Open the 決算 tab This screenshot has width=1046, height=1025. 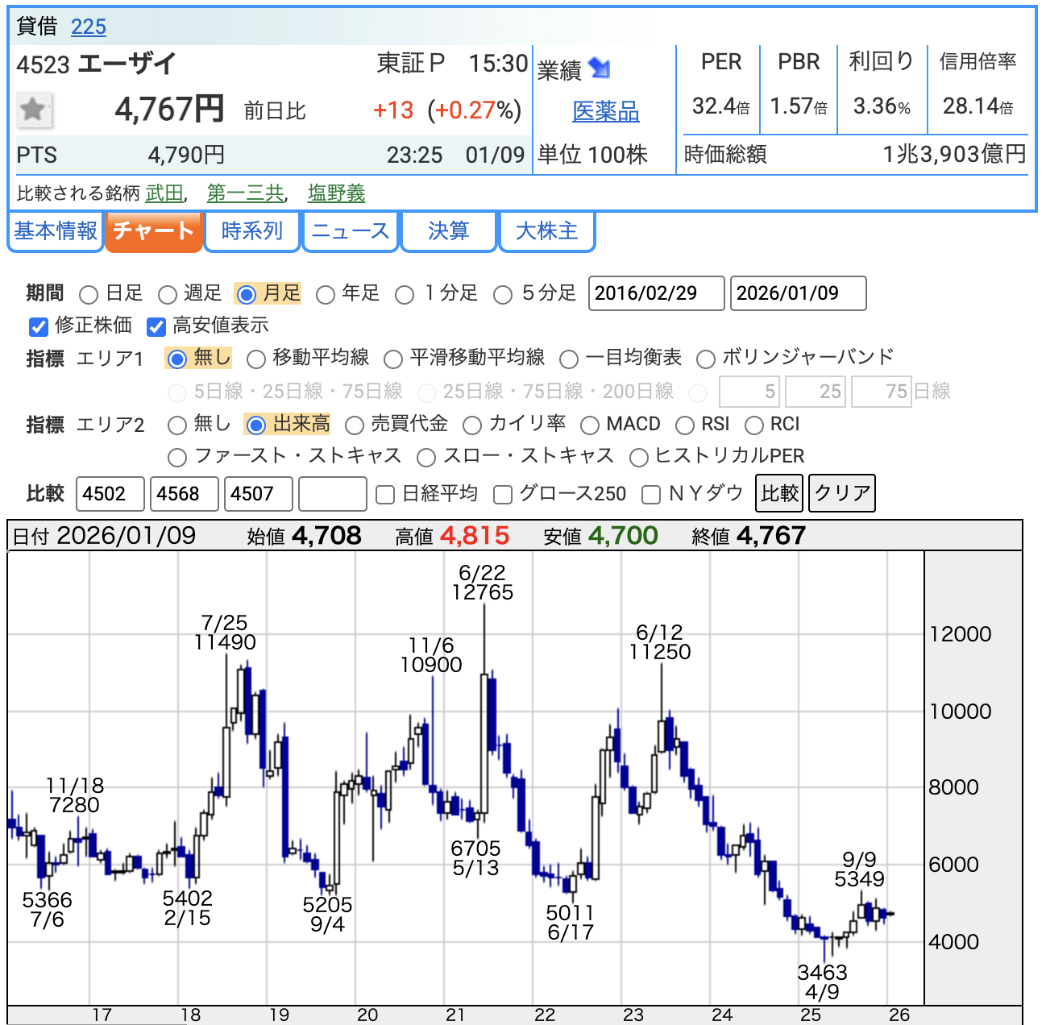point(448,231)
